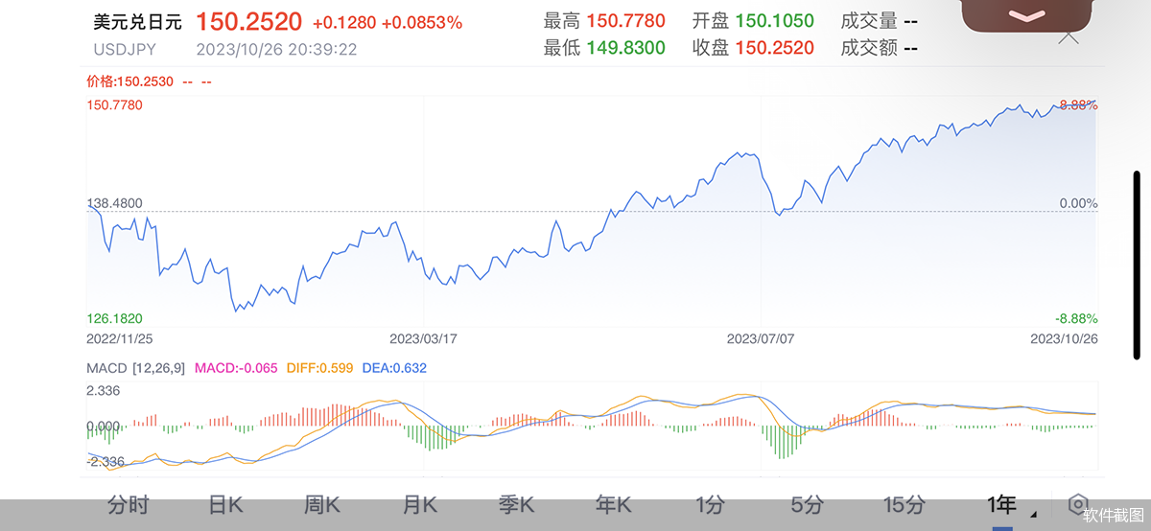Click the current price 150.2520
1151x531 pixels.
[249, 21]
